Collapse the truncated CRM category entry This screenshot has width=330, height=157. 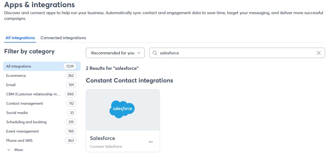(x=33, y=94)
